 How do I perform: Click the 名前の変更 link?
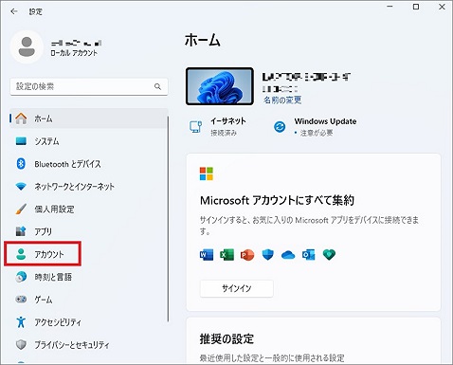[x=282, y=100]
